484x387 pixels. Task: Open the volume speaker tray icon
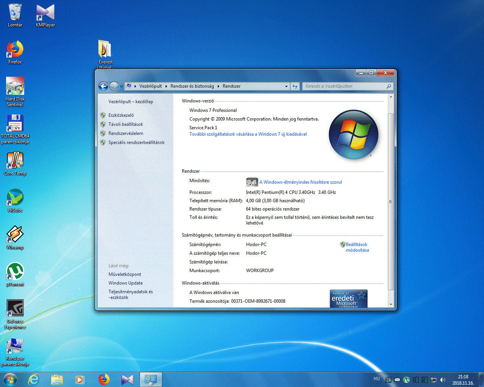443,380
